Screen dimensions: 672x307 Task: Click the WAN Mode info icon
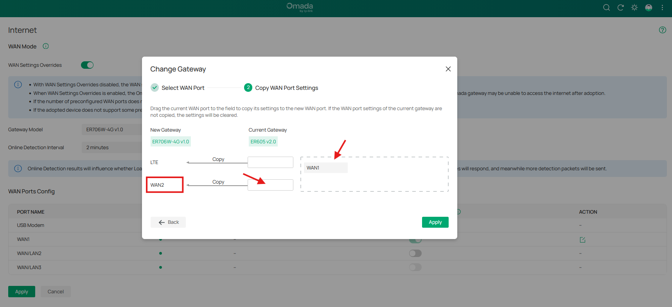point(46,46)
